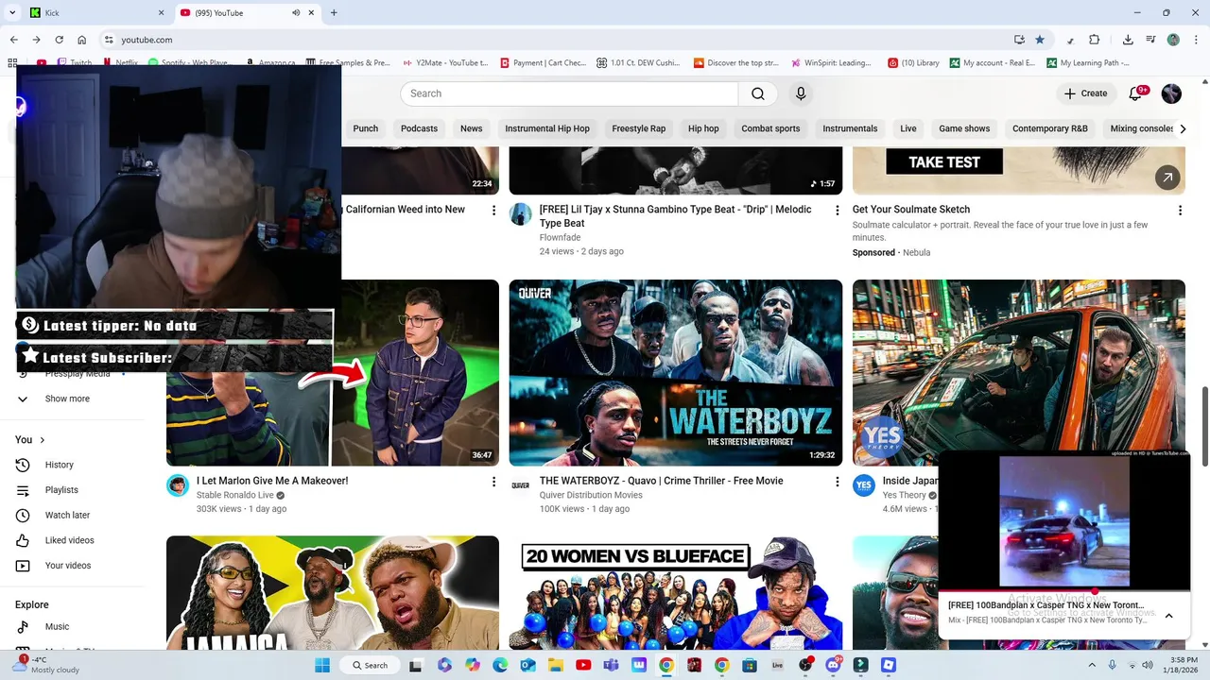Click the sponsored ad external link arrow
This screenshot has height=680, width=1210.
(1167, 178)
